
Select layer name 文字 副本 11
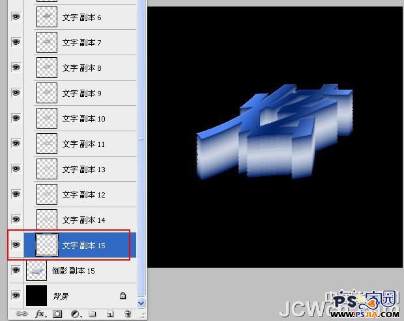[x=84, y=144]
